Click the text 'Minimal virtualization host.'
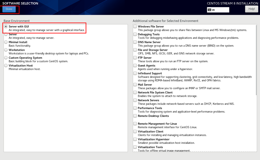 point(24,69)
